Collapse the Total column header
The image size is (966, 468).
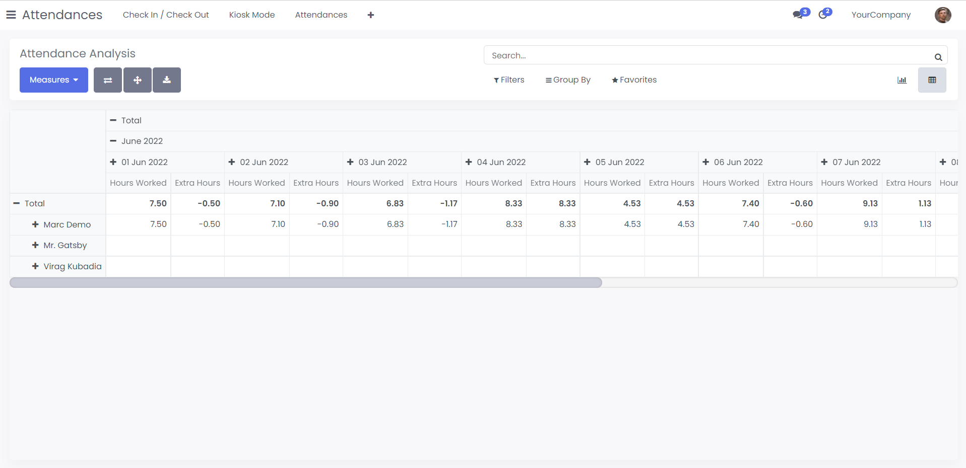126,120
